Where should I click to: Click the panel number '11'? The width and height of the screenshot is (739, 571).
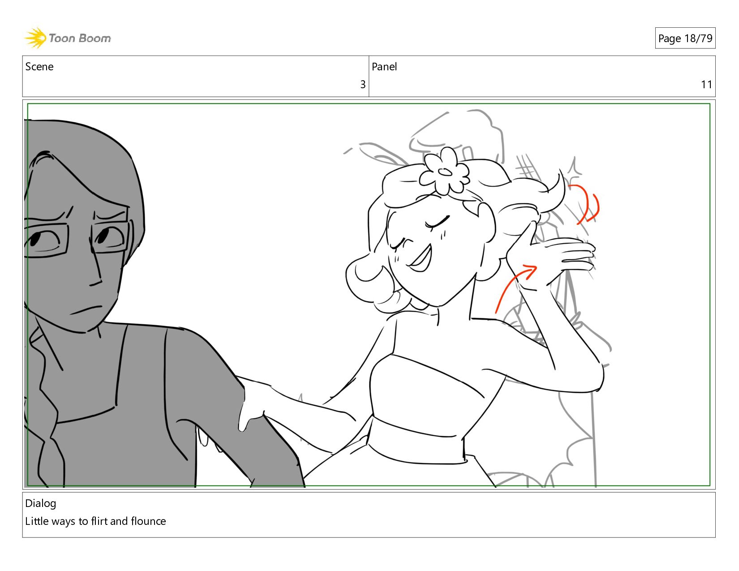[x=706, y=85]
